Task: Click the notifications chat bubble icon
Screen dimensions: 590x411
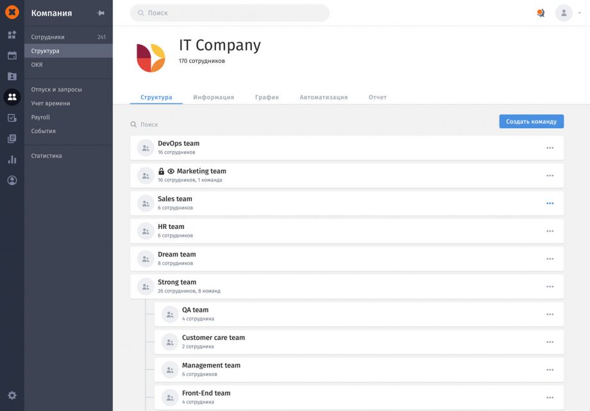Action: click(x=541, y=13)
